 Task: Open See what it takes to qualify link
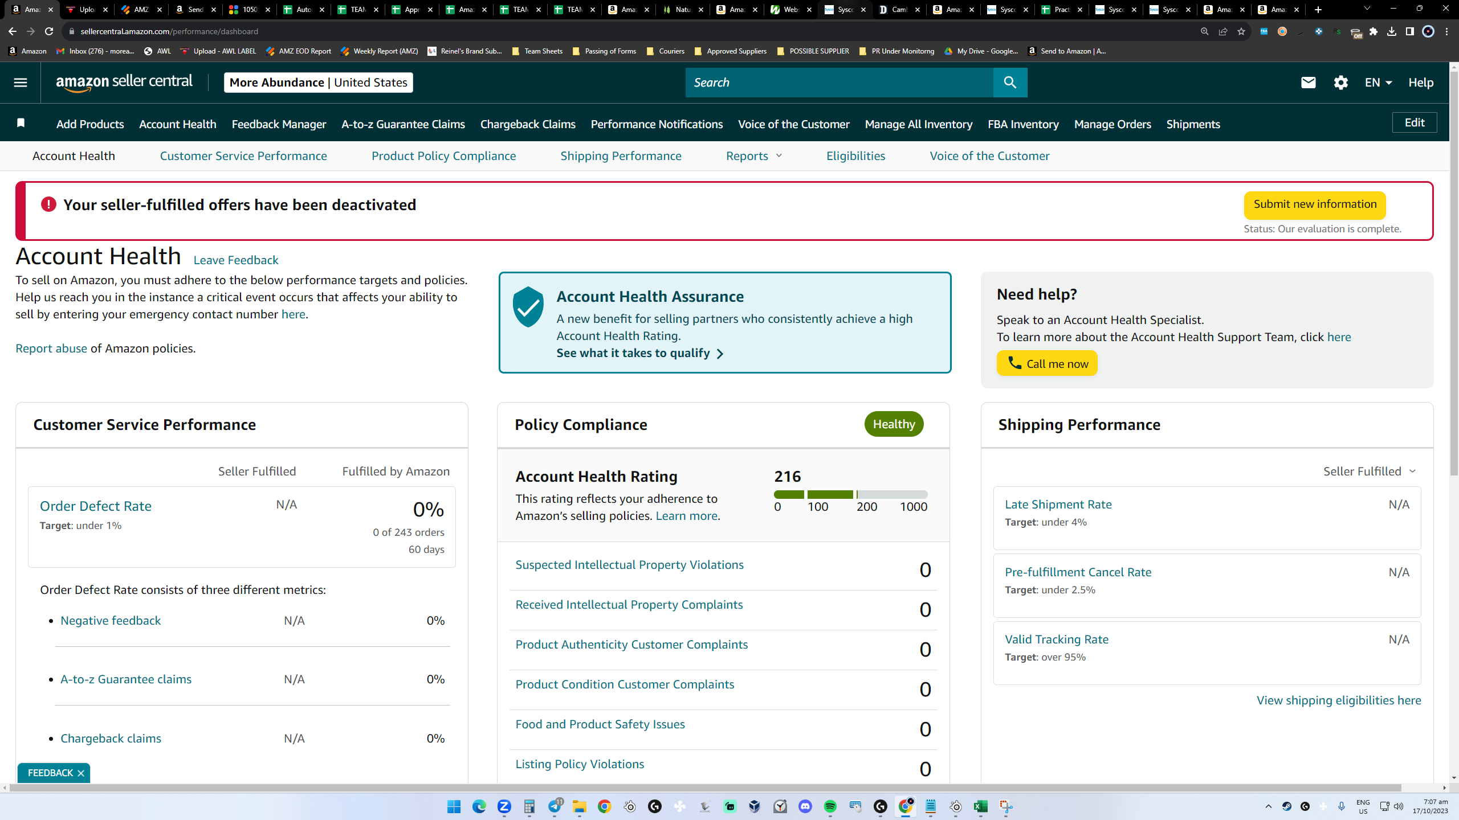[639, 353]
